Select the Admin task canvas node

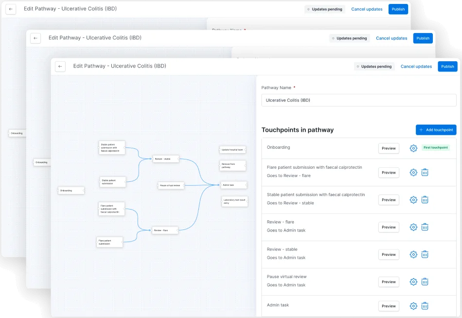click(233, 185)
